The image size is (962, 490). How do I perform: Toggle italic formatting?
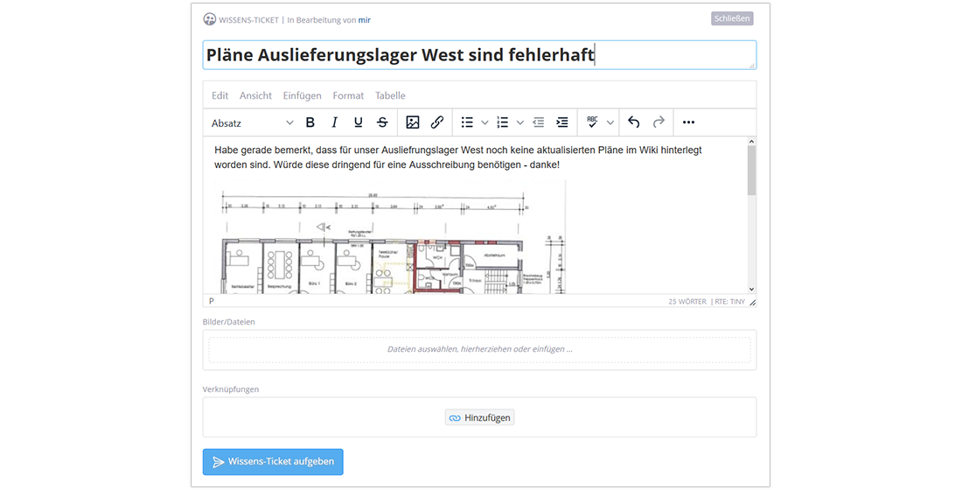click(x=334, y=122)
